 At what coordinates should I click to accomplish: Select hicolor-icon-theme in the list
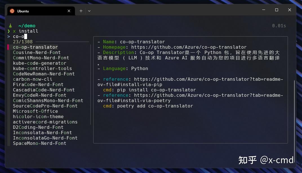[38, 117]
